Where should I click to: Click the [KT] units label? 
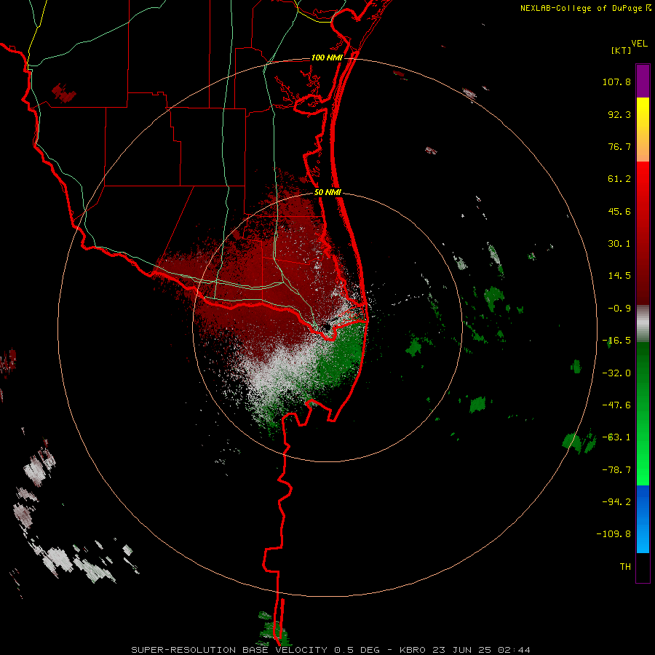621,50
